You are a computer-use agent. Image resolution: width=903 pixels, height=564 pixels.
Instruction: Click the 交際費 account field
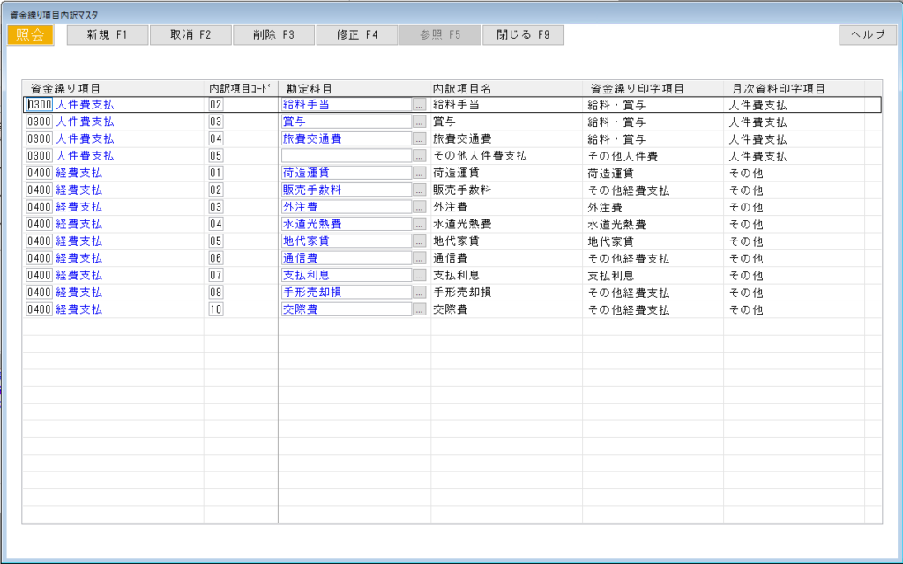click(x=346, y=309)
